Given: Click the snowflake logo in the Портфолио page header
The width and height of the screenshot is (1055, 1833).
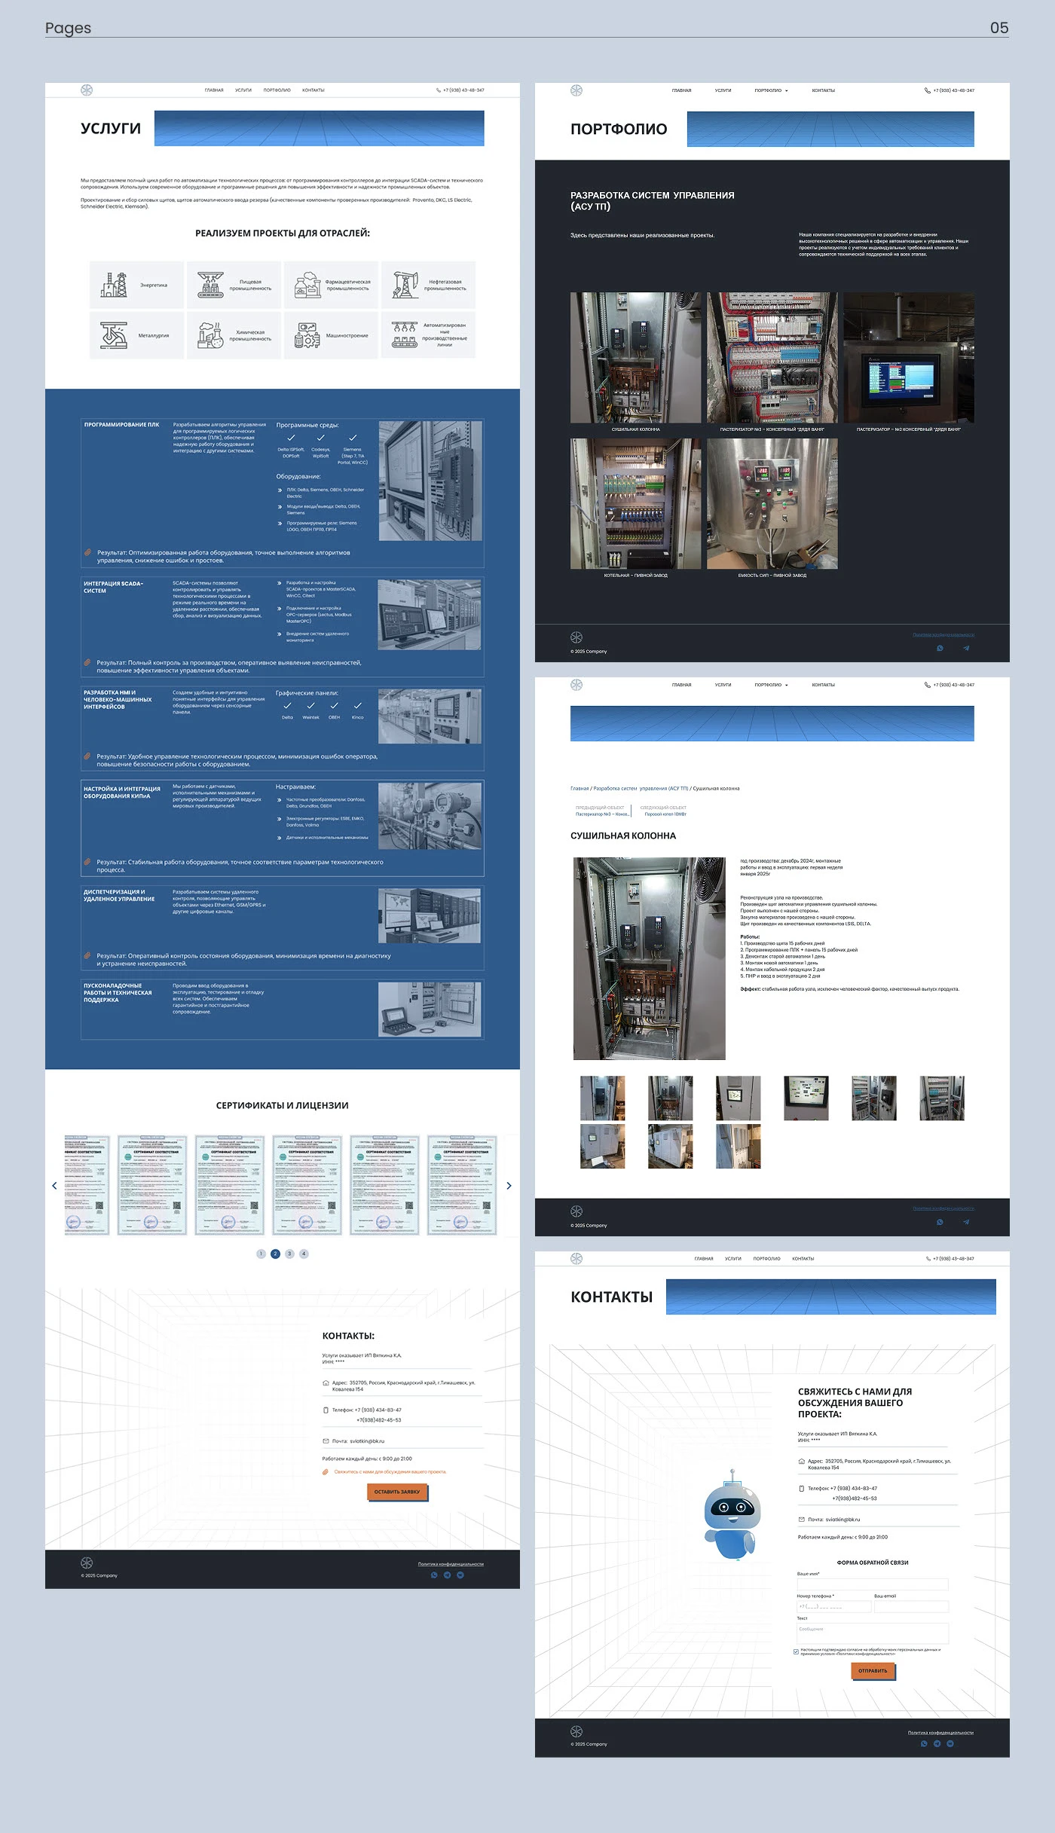Looking at the screenshot, I should (576, 90).
